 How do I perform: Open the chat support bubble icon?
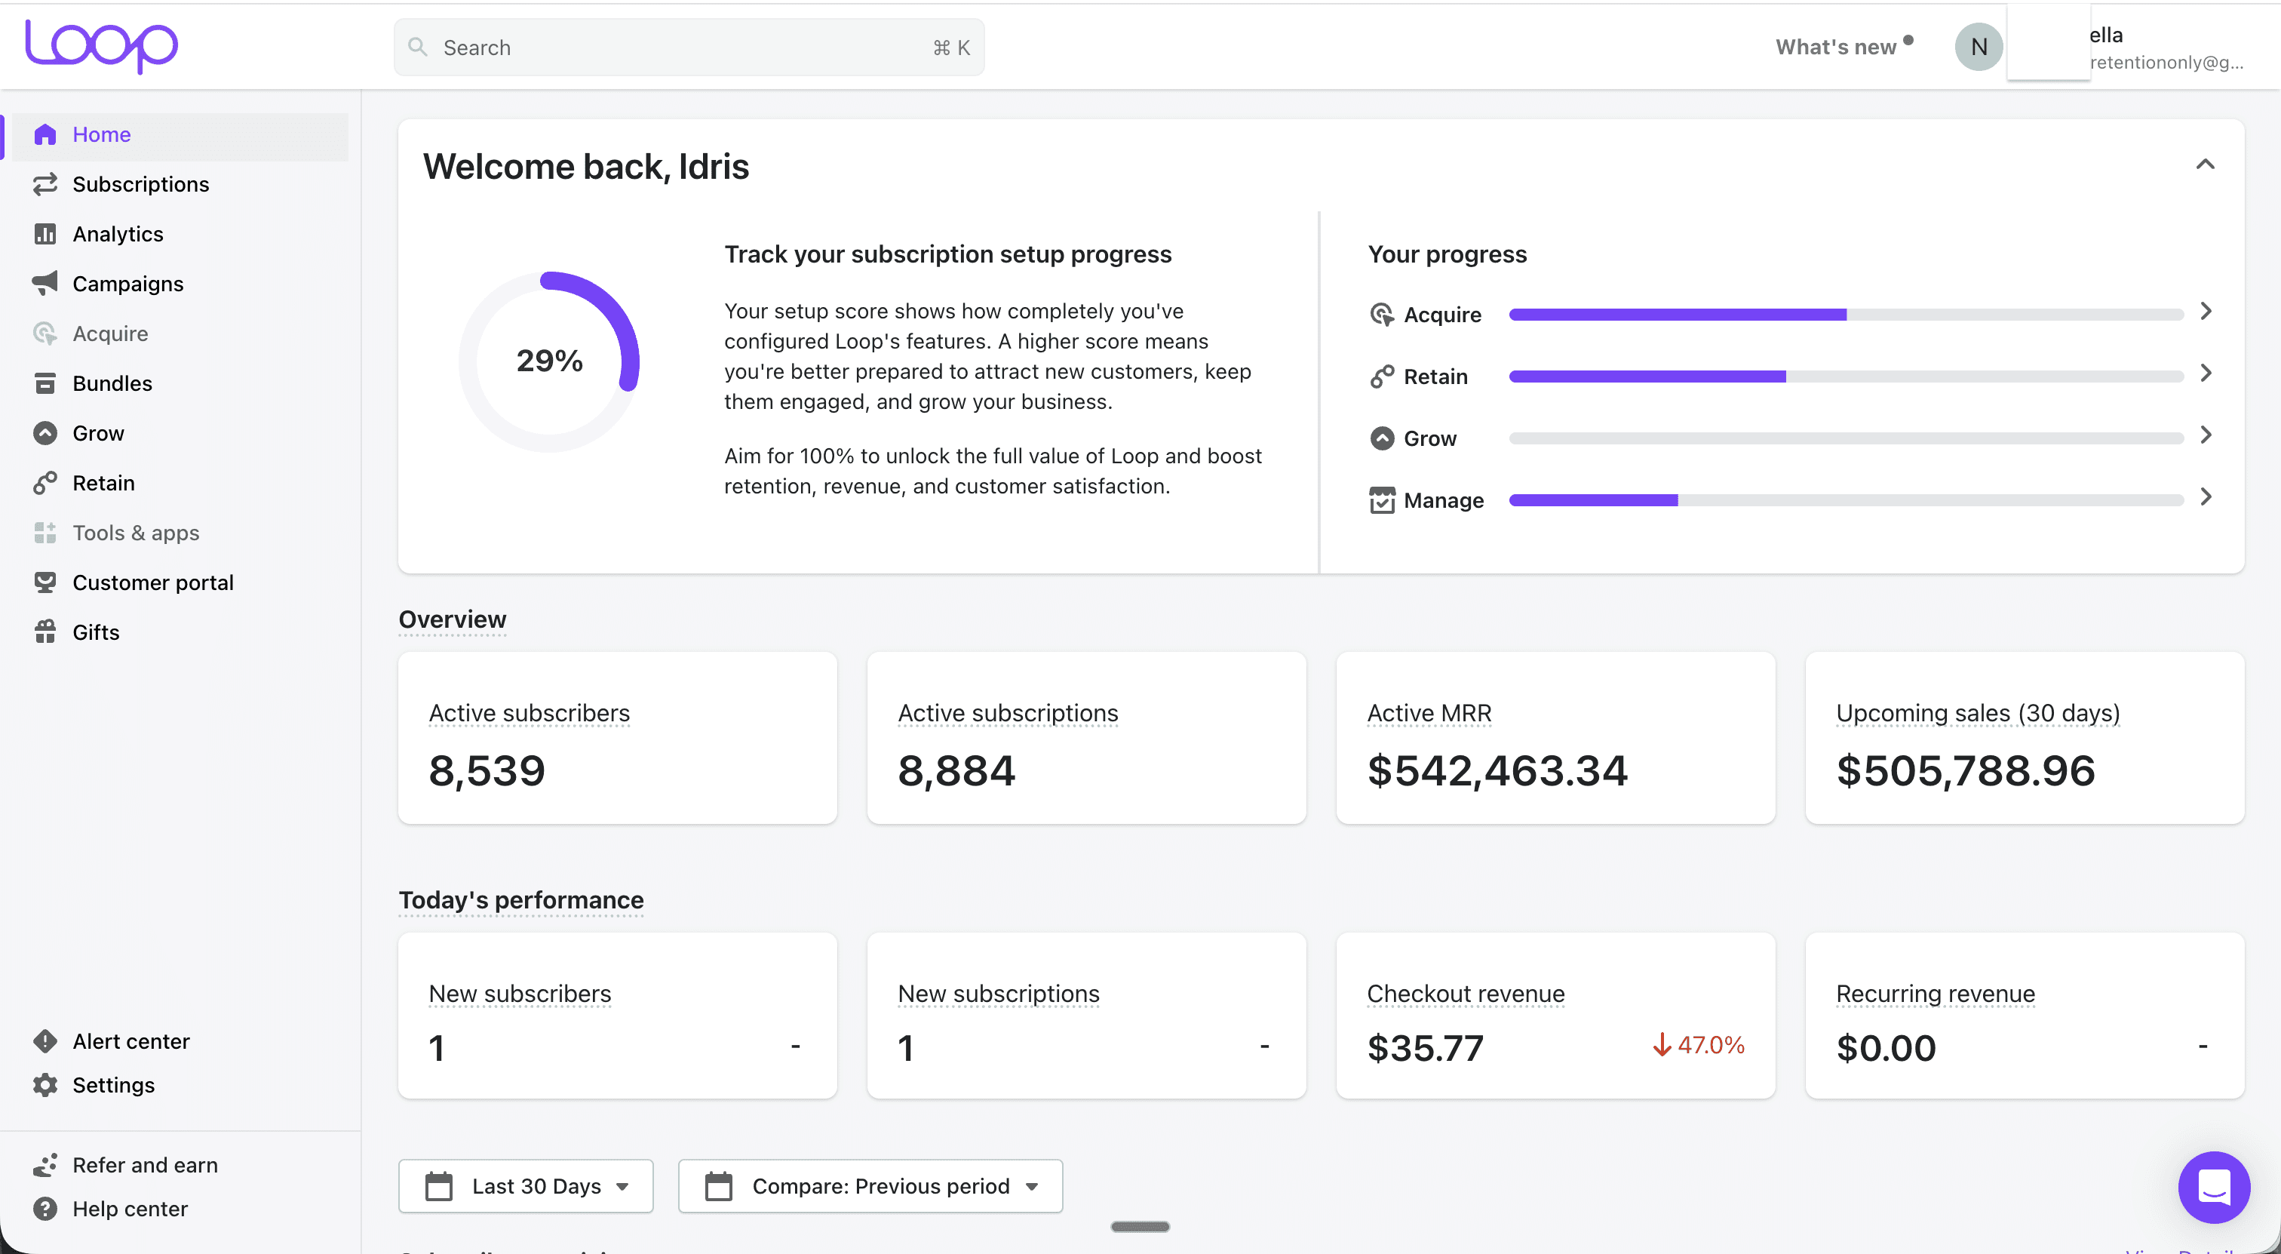(2213, 1187)
